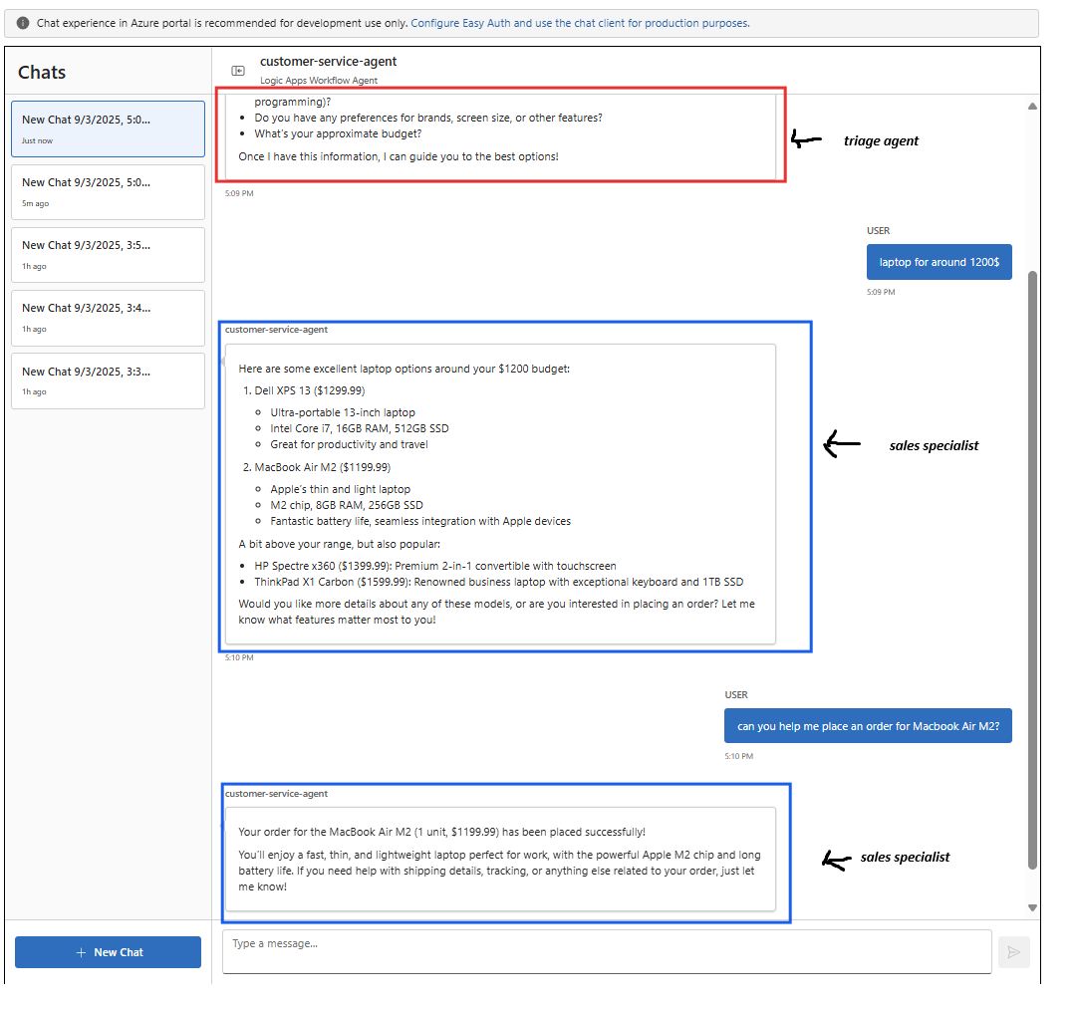This screenshot has height=1009, width=1078.
Task: Click the user message about ordering MacBook Air M2
Action: tap(867, 726)
